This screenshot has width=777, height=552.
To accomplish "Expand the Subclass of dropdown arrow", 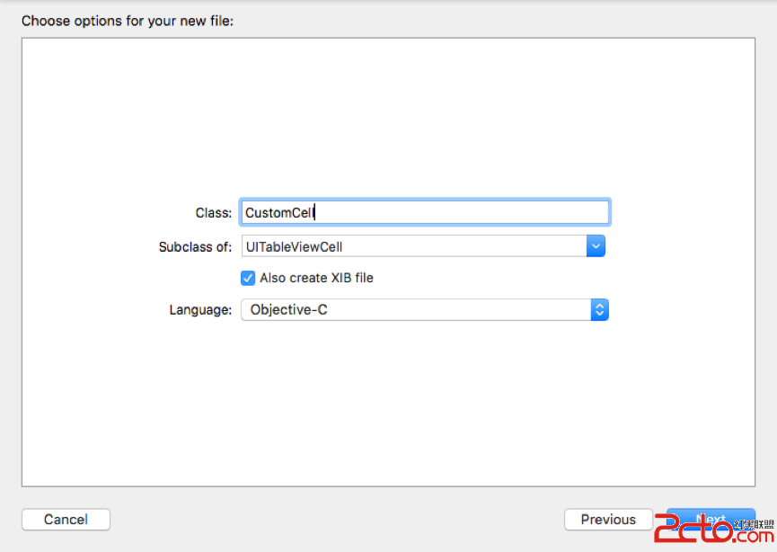I will (596, 246).
